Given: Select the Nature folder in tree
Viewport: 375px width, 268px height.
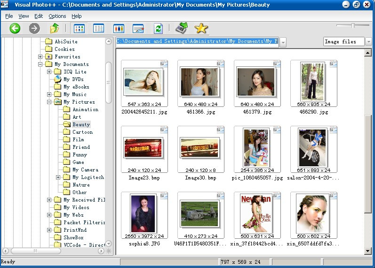Looking at the screenshot, I should [x=81, y=185].
